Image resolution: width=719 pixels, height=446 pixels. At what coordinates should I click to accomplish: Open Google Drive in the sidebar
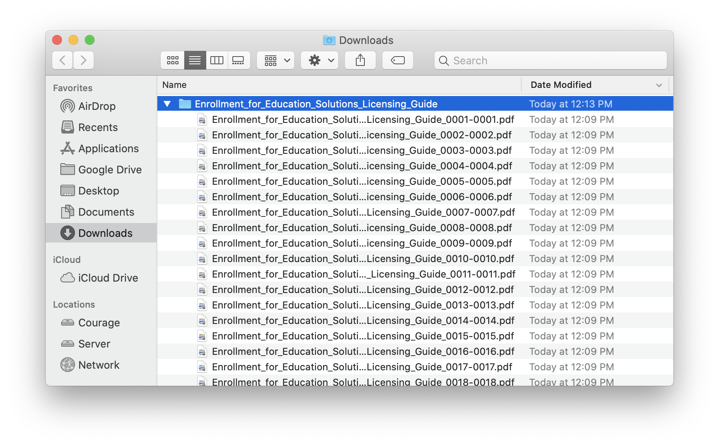[101, 170]
